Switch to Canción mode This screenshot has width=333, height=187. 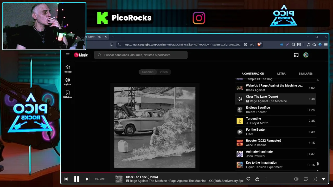(148, 72)
